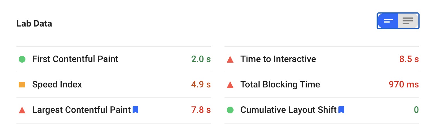Expand the Time to Interactive row
Screen dimensions: 432x132
pyautogui.click(x=322, y=59)
